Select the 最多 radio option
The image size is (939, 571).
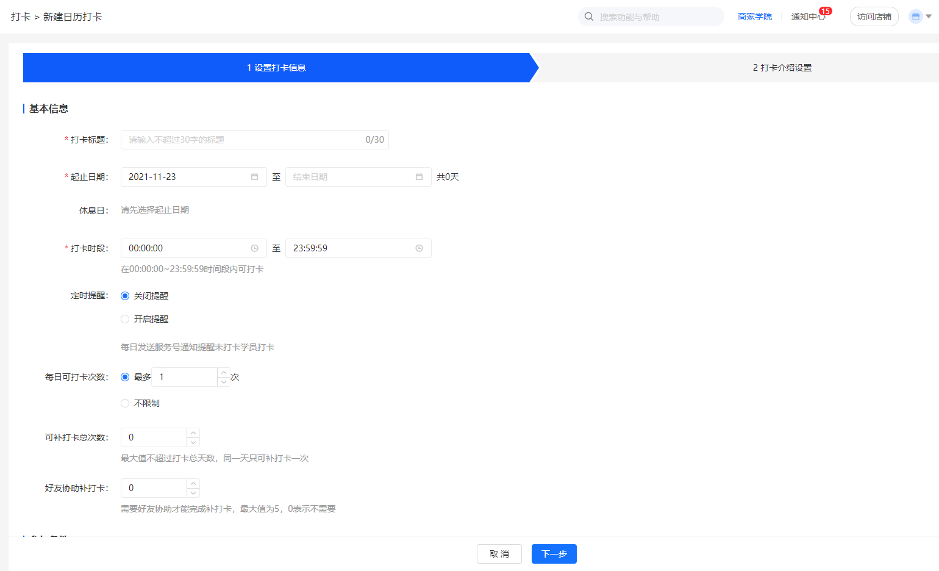(125, 377)
